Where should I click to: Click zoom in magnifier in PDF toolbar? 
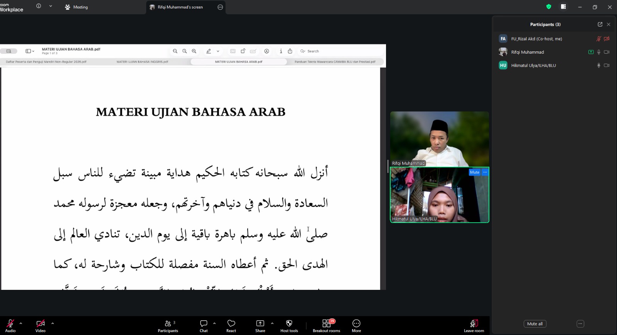point(194,51)
